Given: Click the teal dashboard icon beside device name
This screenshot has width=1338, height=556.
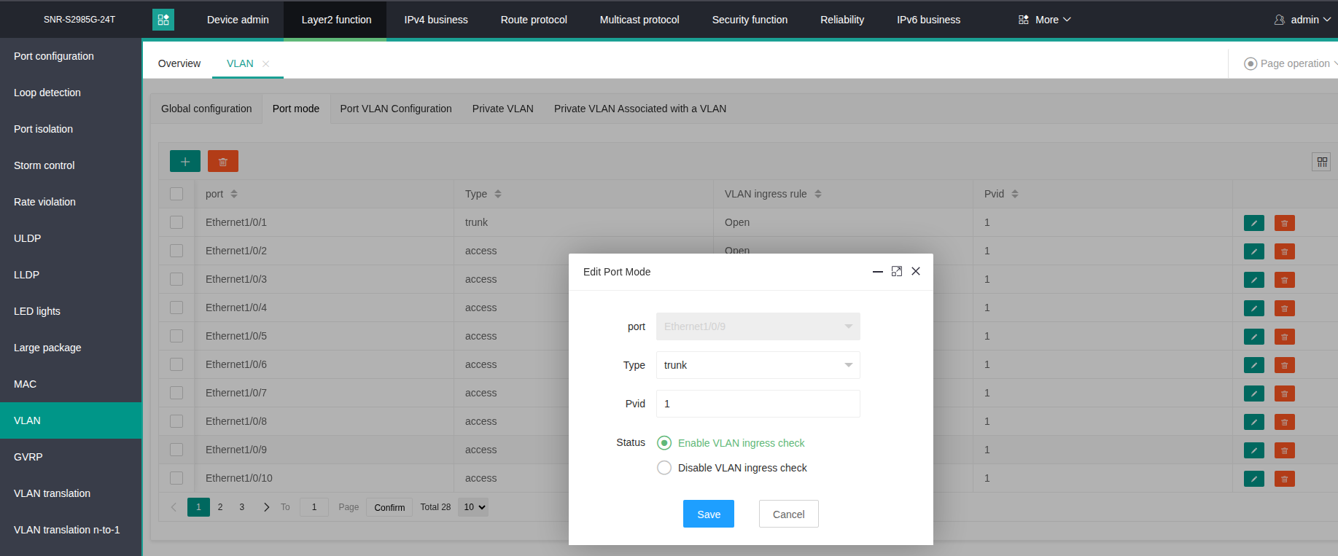Looking at the screenshot, I should tap(163, 20).
